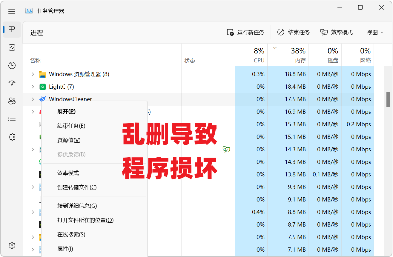Click 效率模式 toolbar button
This screenshot has height=257, width=393.
tap(336, 32)
